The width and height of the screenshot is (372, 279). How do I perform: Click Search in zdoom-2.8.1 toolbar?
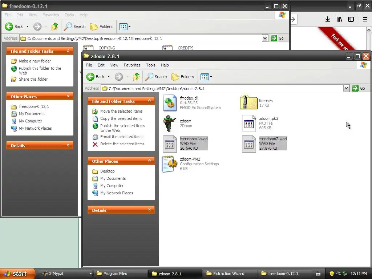tap(156, 77)
